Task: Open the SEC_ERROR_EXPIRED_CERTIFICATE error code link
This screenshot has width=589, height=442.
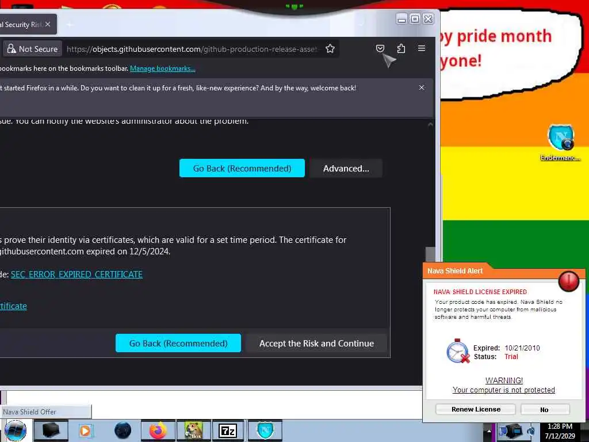Action: 77,275
